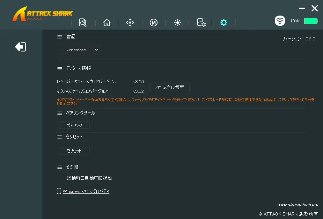Open the search/inspect page icon in toolbar
This screenshot has height=219, width=323.
pos(83,23)
